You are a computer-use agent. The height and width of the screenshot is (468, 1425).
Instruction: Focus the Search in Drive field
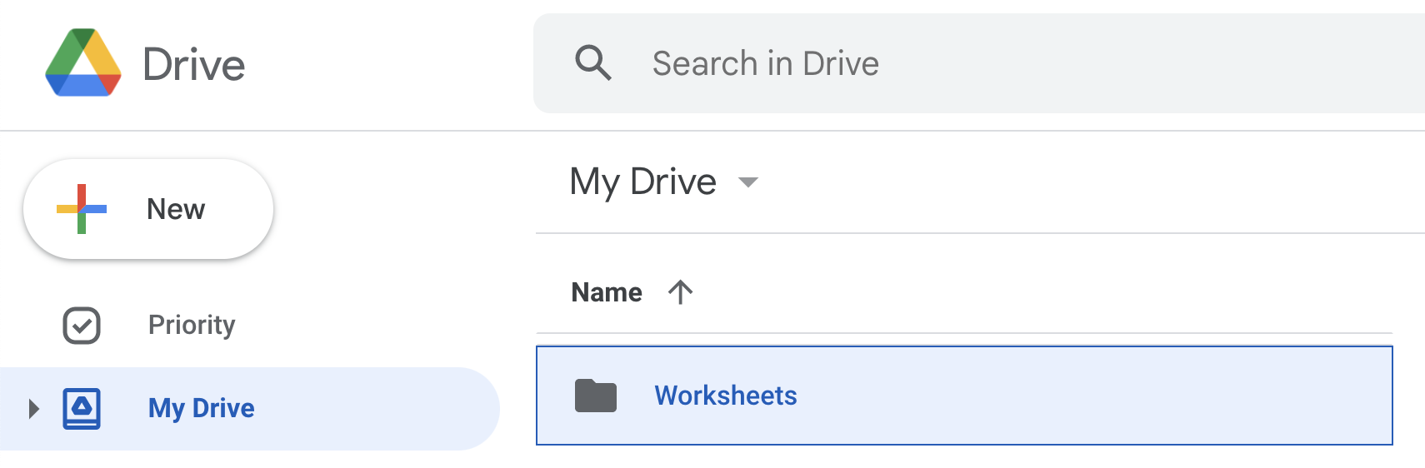coord(765,63)
